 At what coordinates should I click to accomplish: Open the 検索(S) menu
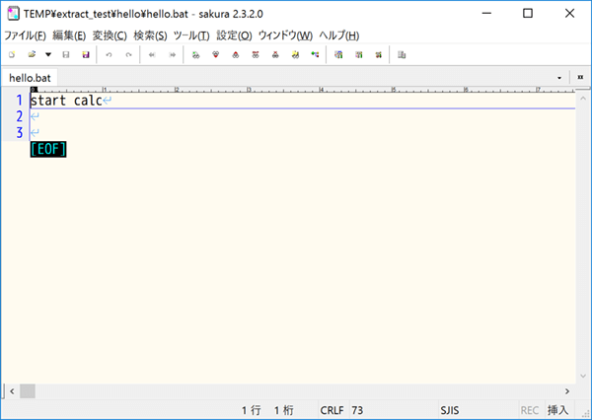(x=150, y=35)
